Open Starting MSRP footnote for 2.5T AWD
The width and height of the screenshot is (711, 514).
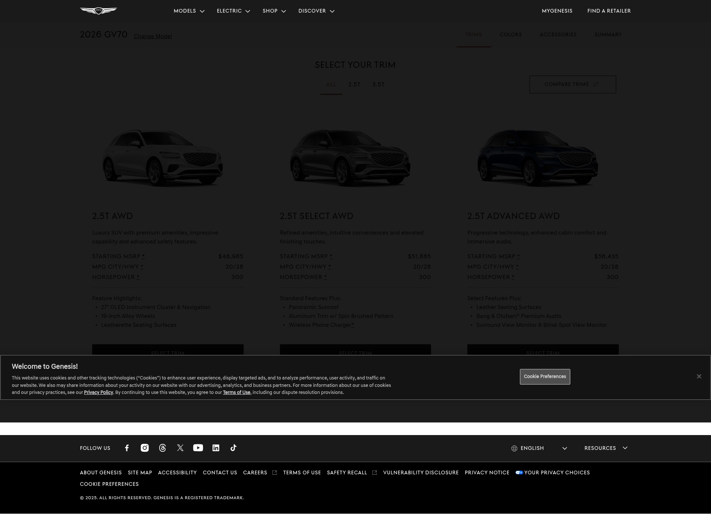pos(143,256)
